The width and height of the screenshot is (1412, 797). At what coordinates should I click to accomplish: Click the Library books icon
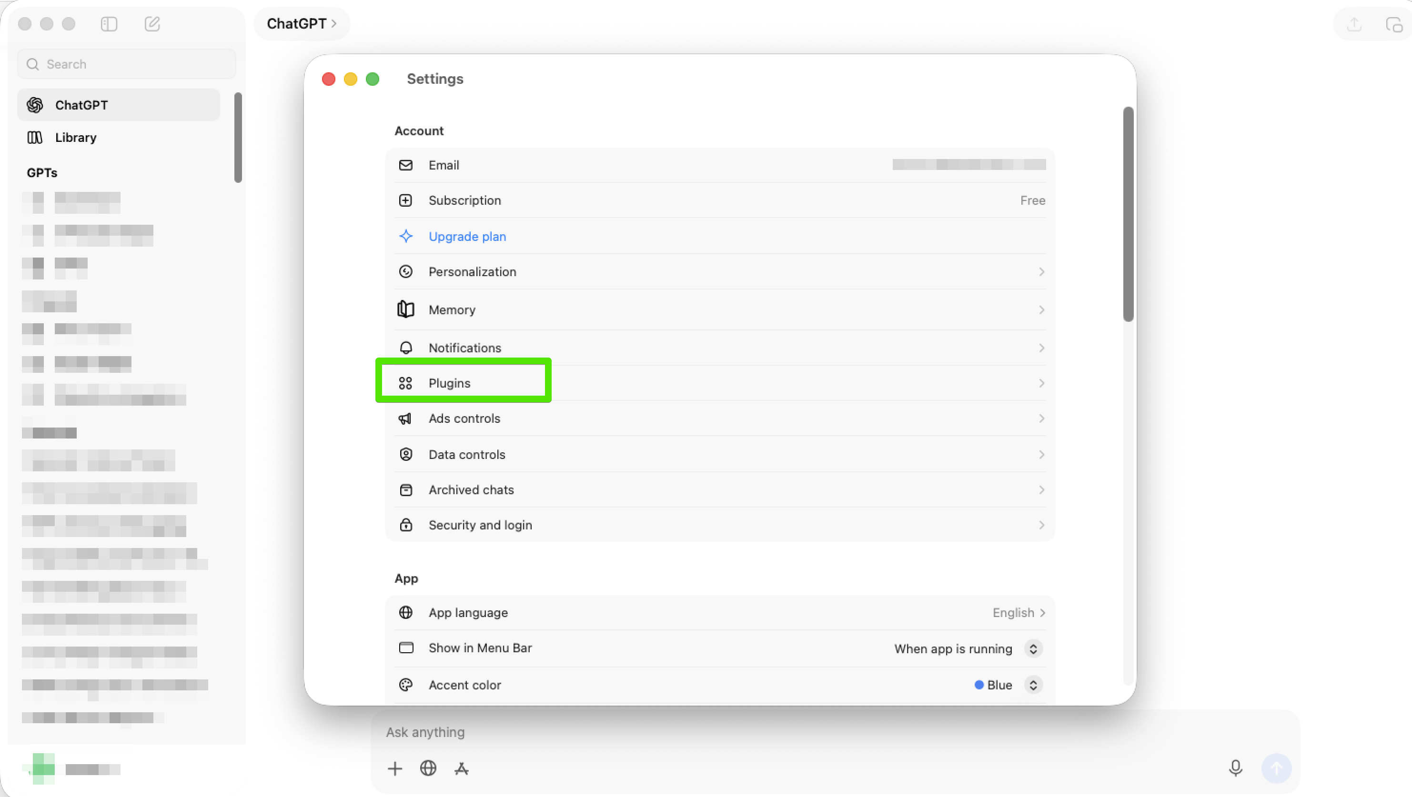(35, 138)
